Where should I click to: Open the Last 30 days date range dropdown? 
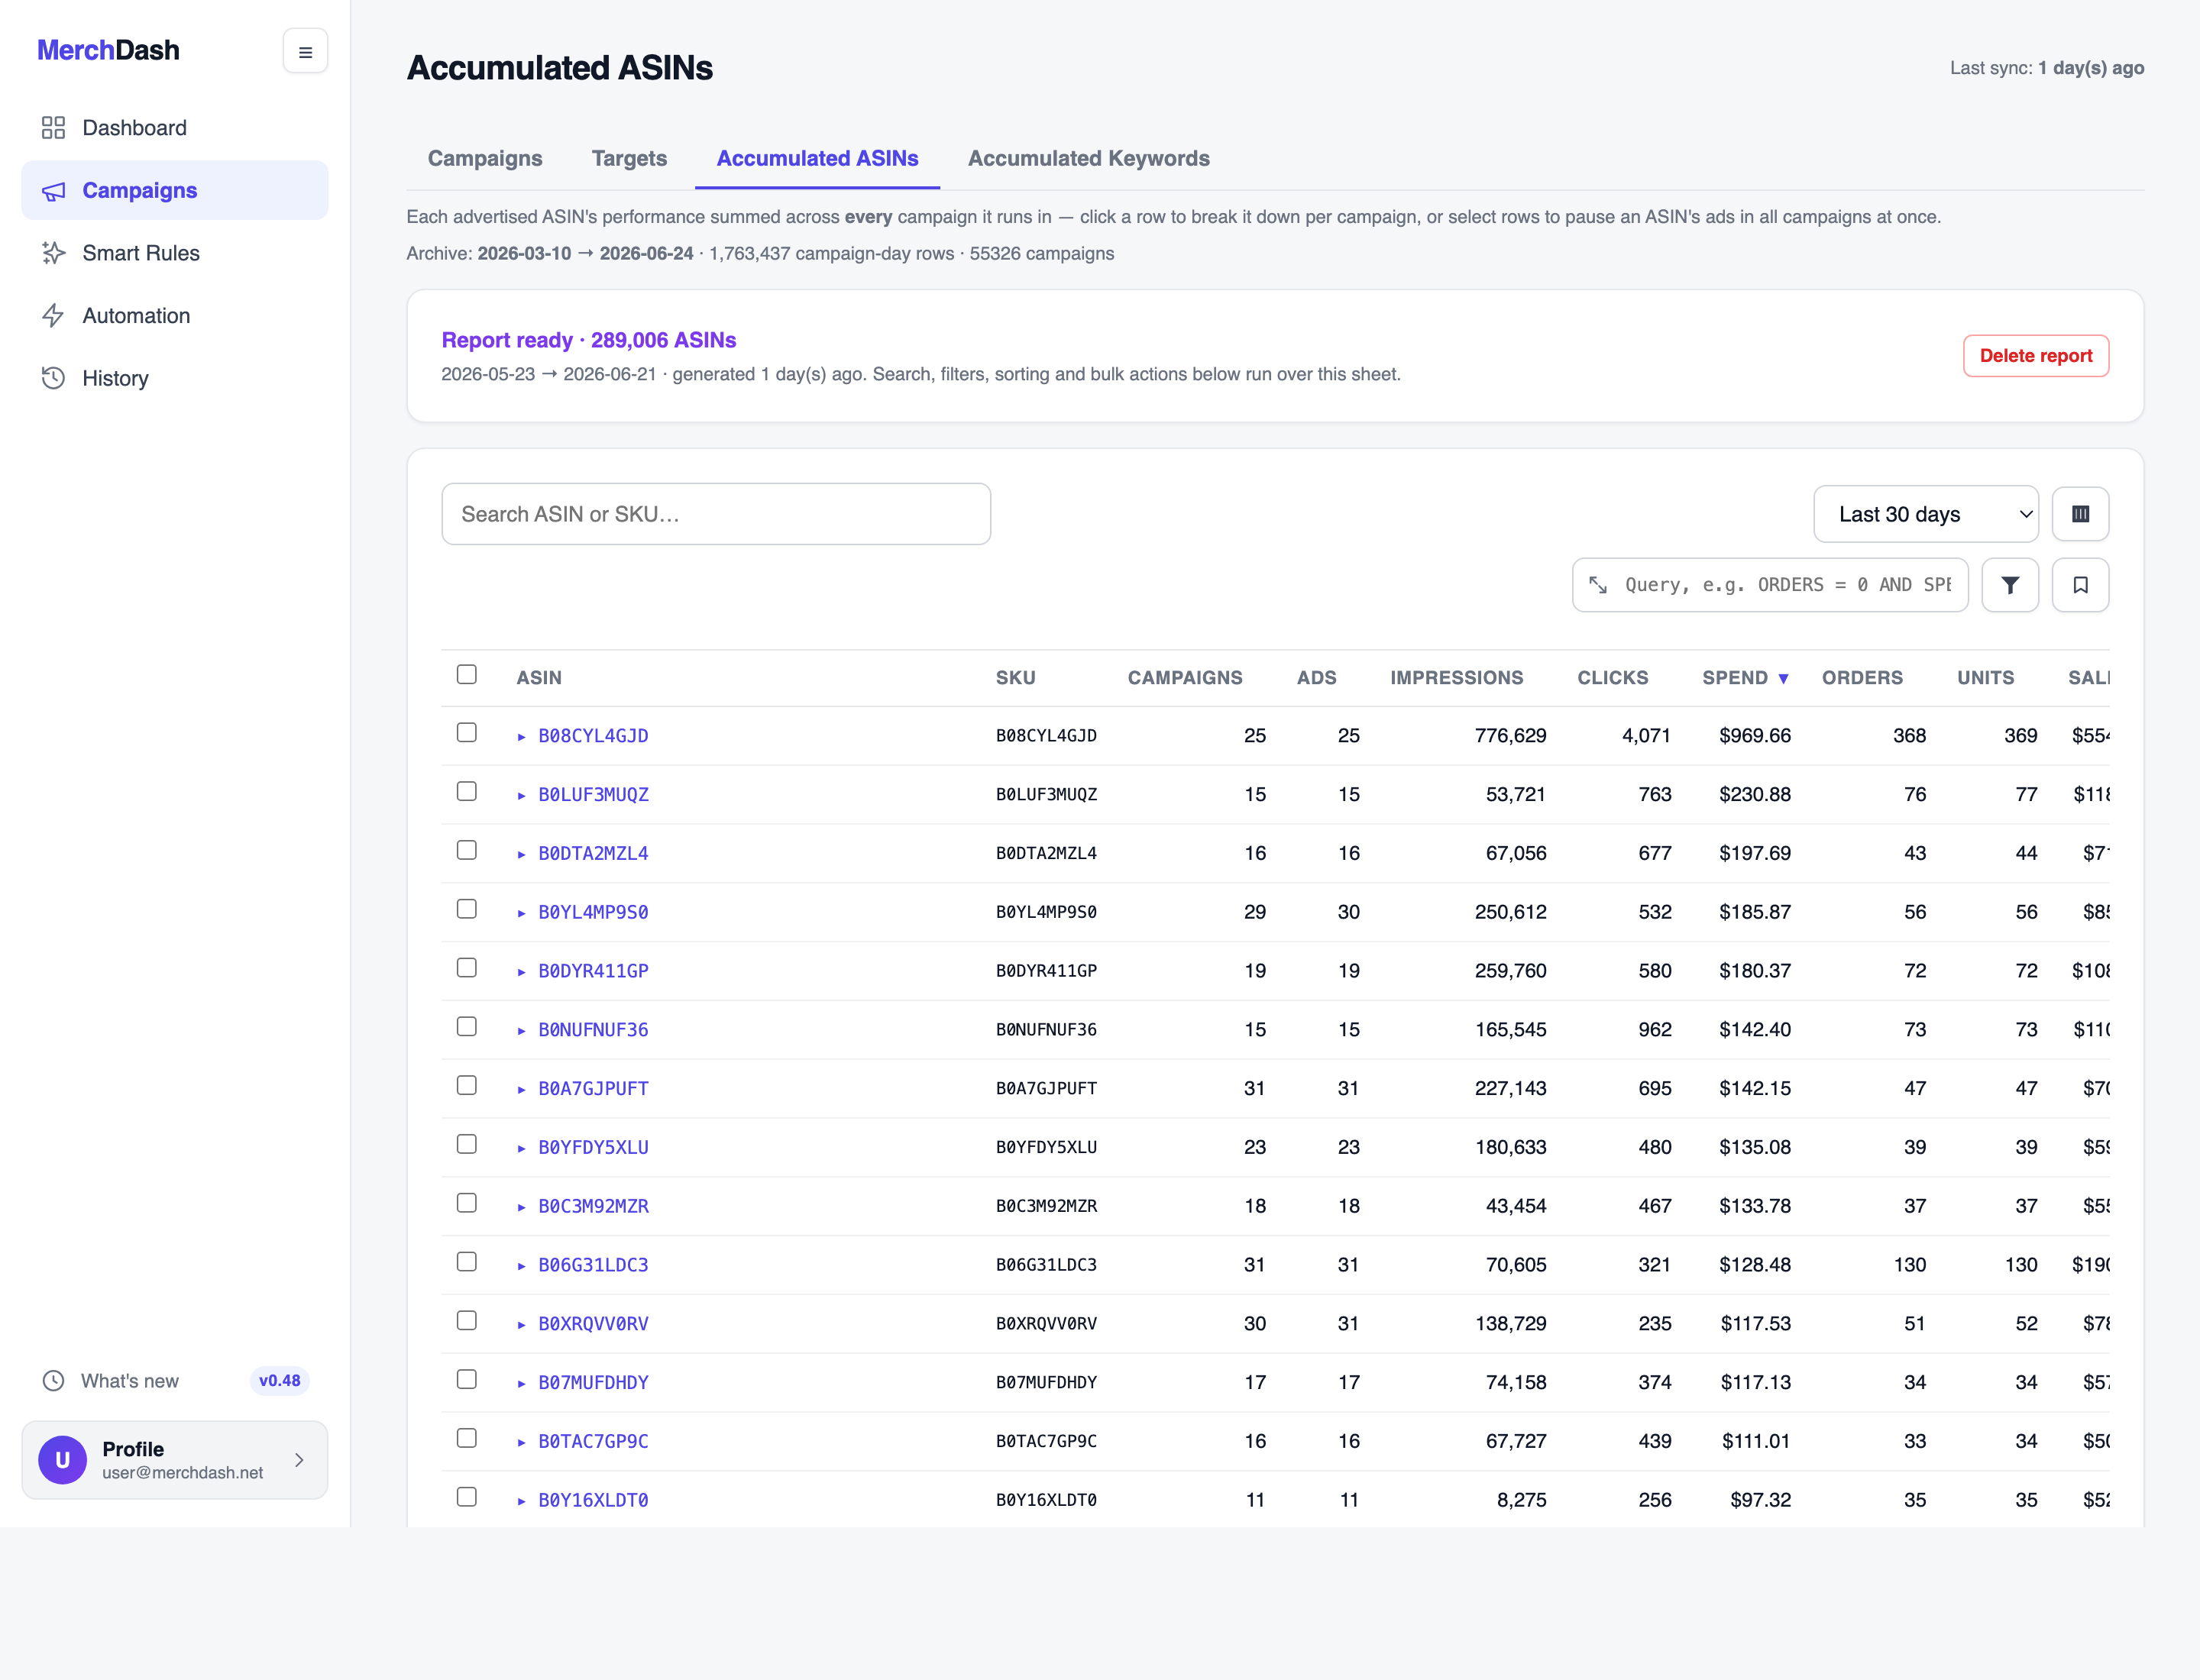(1926, 514)
